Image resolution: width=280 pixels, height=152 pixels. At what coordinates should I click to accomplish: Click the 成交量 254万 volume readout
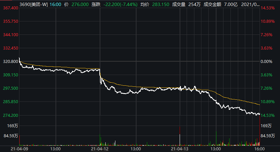tap(186, 4)
